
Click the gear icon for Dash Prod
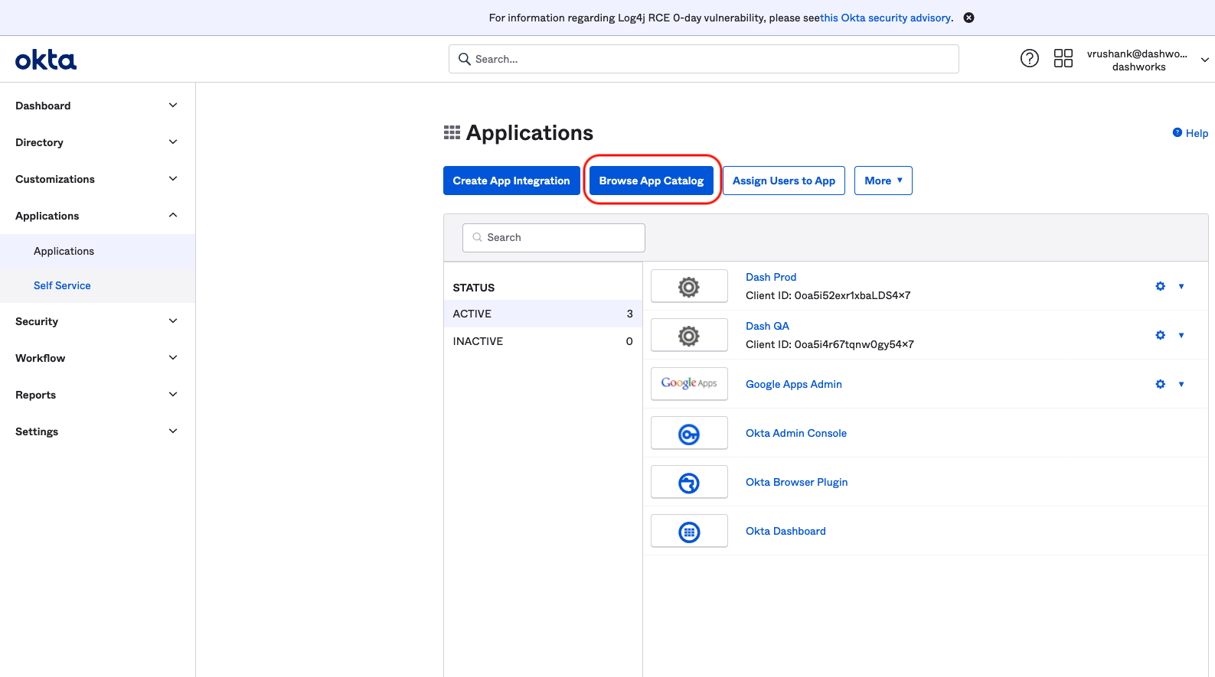pos(1160,286)
